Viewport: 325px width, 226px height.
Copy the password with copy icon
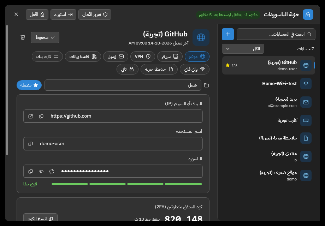[30, 171]
